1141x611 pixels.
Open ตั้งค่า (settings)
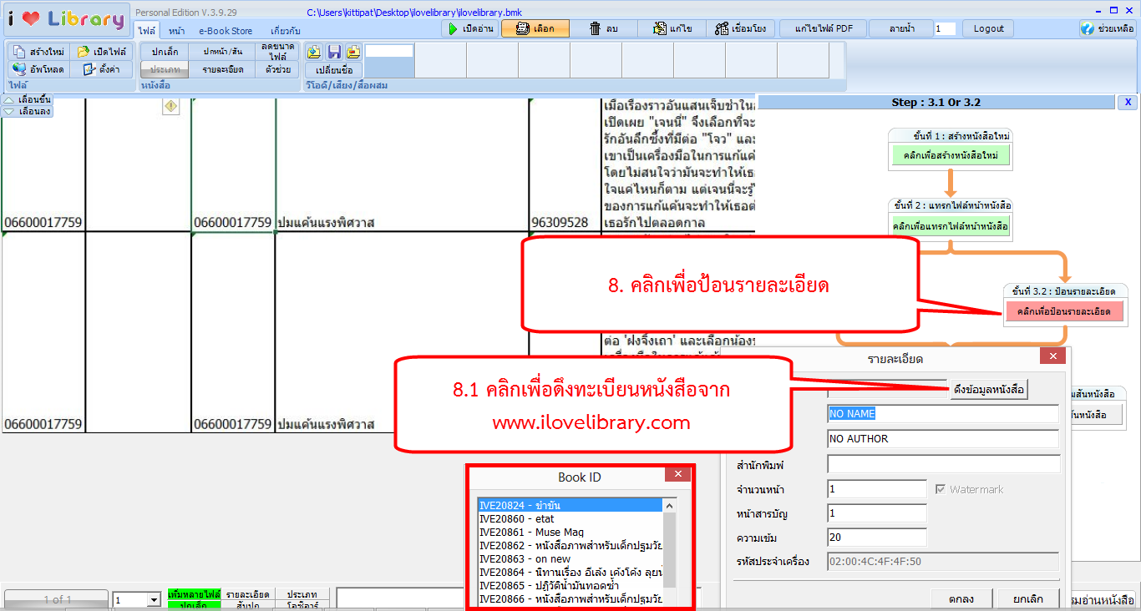[101, 69]
